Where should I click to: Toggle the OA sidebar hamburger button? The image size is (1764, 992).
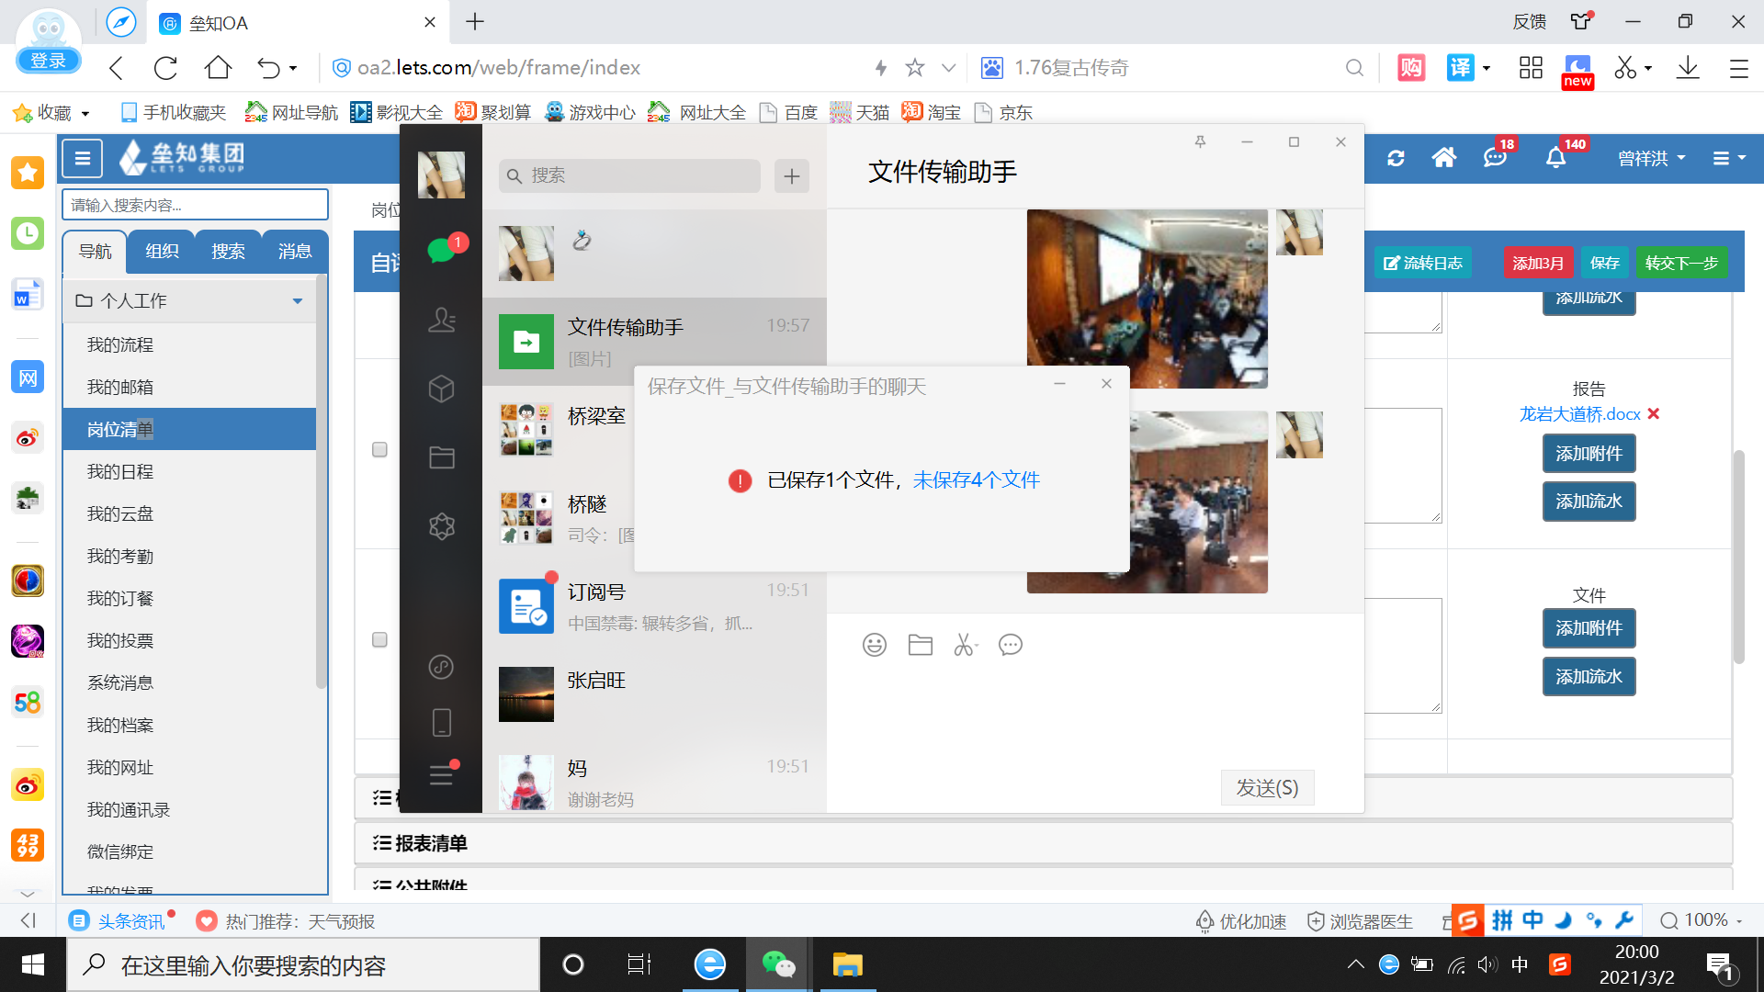coord(82,158)
